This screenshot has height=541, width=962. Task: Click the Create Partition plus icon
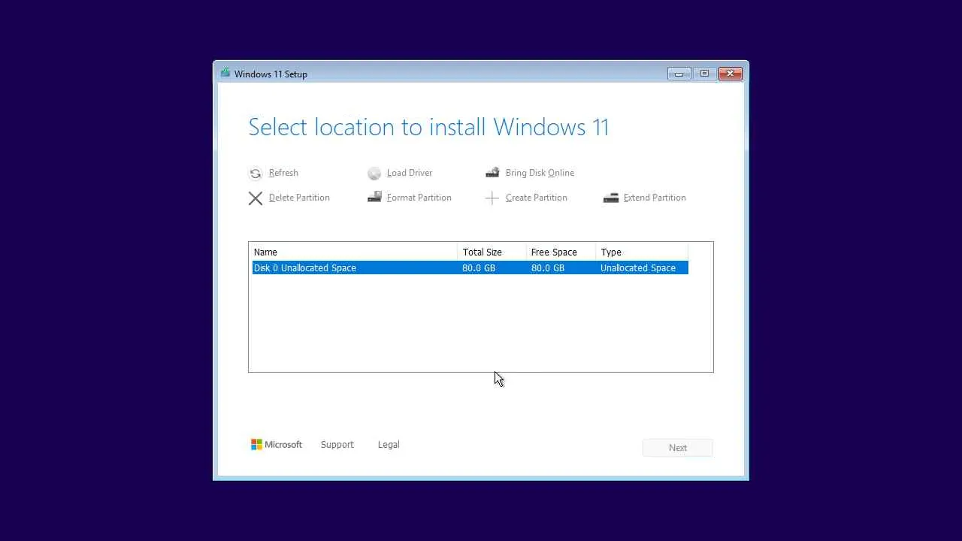point(492,198)
